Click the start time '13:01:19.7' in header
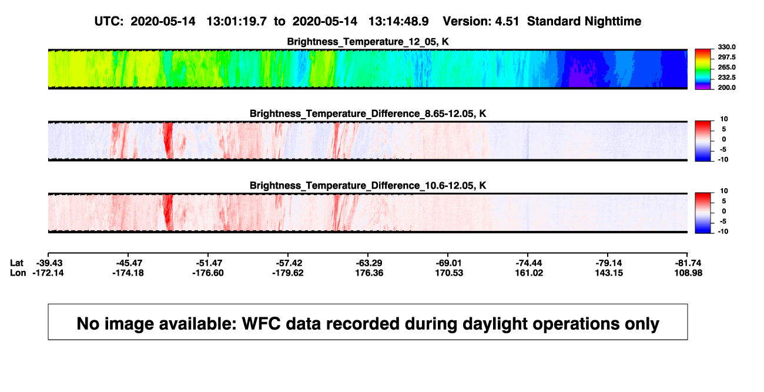This screenshot has width=764, height=392. pos(237,22)
